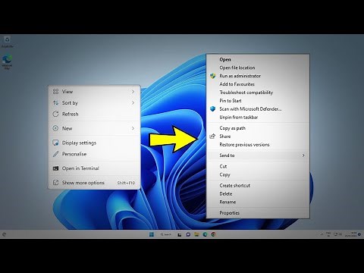Expand the New submenu arrow
The width and height of the screenshot is (364, 273).
133,128
